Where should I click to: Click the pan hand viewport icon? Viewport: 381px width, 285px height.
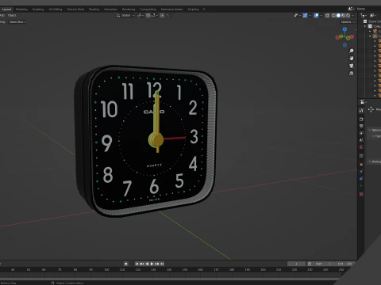[x=352, y=58]
